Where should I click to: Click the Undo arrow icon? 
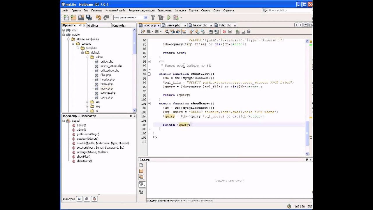coord(98,18)
